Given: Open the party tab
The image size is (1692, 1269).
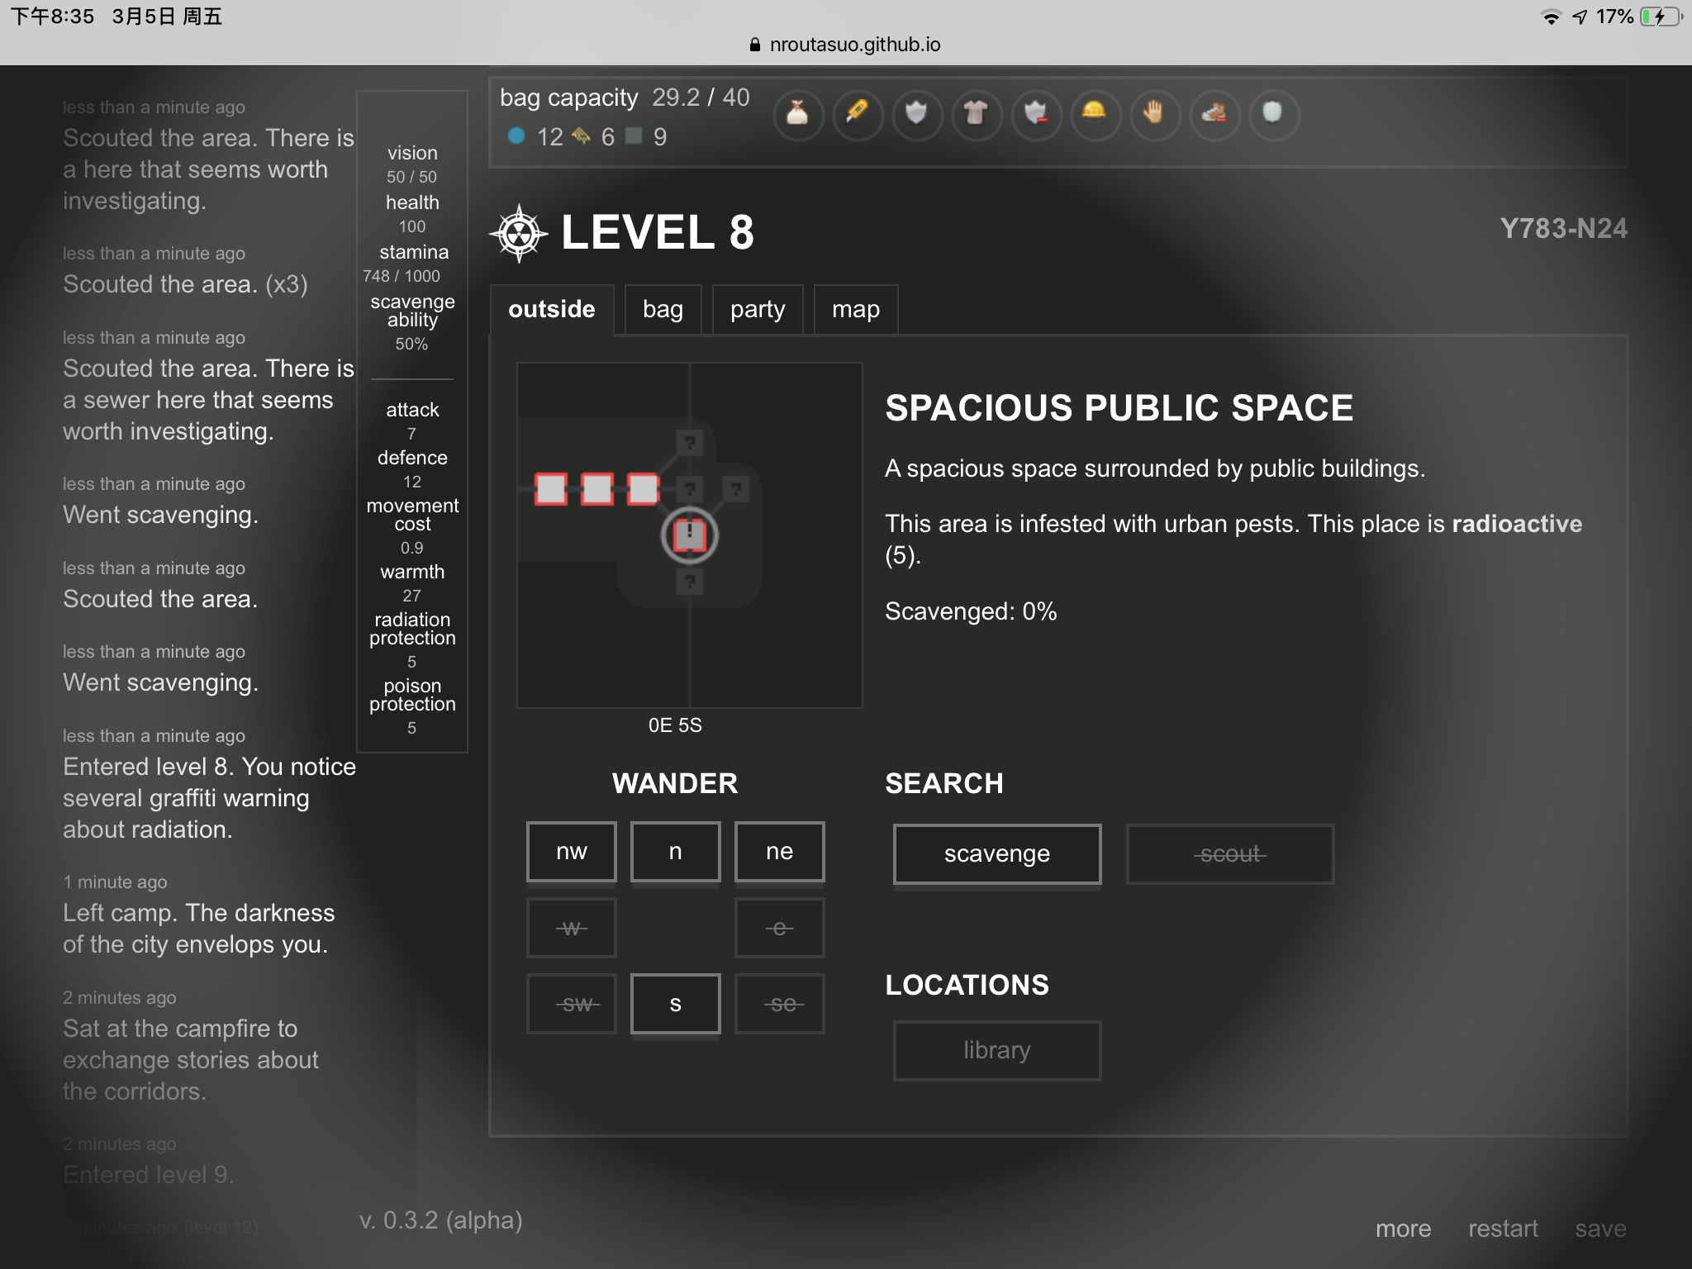Looking at the screenshot, I should click(758, 310).
